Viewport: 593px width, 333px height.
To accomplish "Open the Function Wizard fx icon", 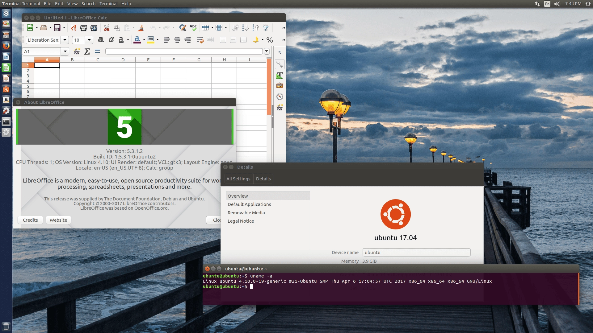I will (77, 51).
